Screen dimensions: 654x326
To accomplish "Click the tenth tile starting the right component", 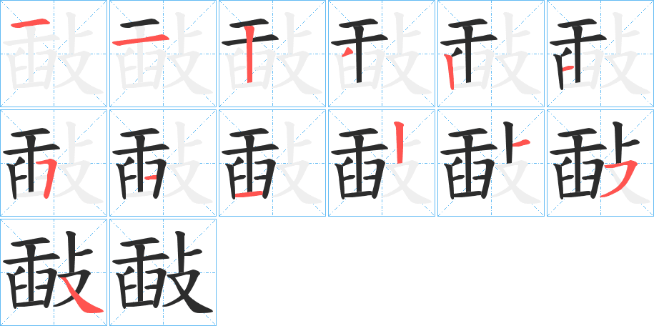I will click(382, 163).
